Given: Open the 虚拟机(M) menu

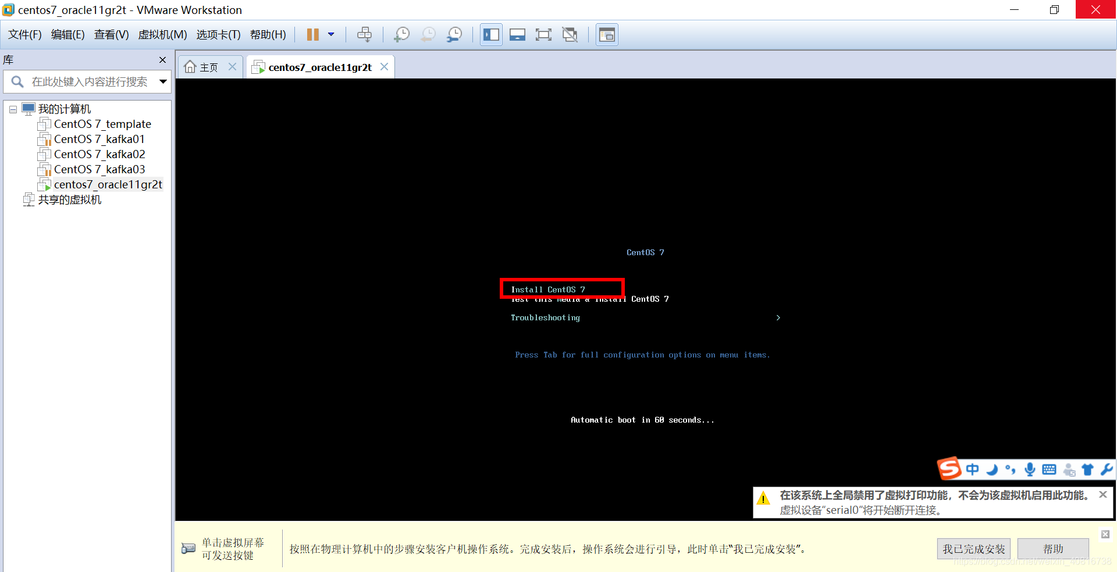Looking at the screenshot, I should (x=162, y=35).
